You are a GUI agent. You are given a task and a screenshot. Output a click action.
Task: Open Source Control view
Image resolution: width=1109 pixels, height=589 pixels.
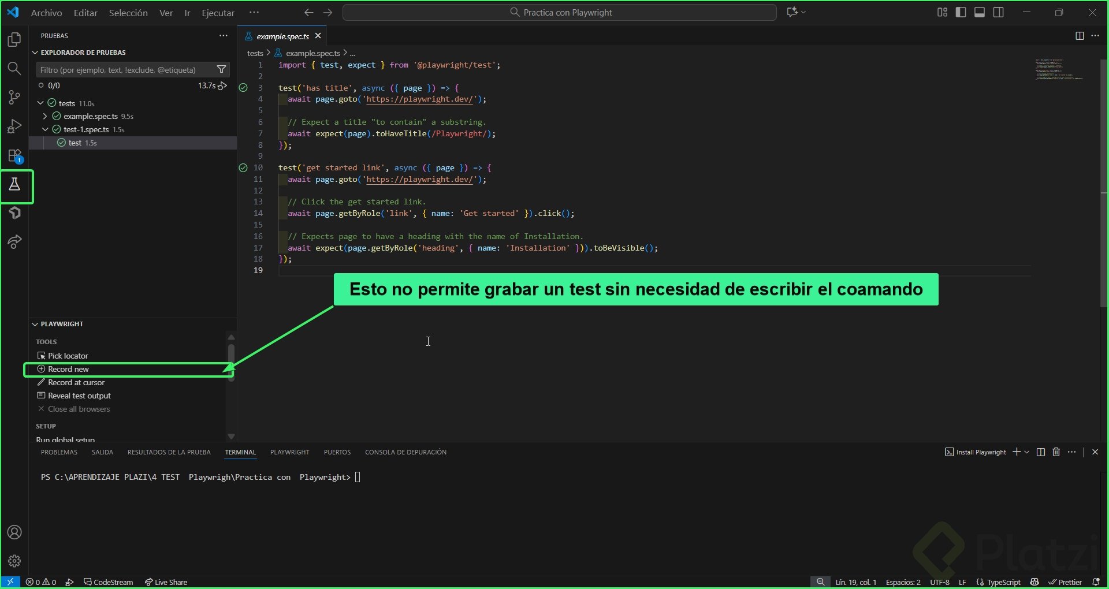pos(14,98)
